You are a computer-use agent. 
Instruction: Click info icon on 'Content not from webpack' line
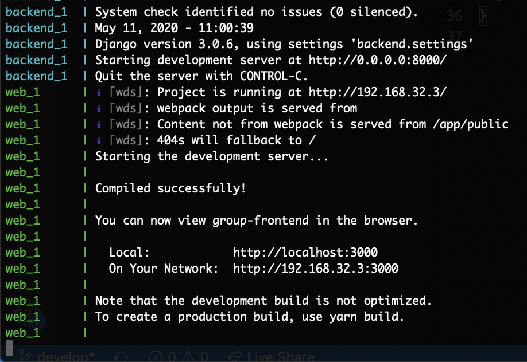pos(99,125)
